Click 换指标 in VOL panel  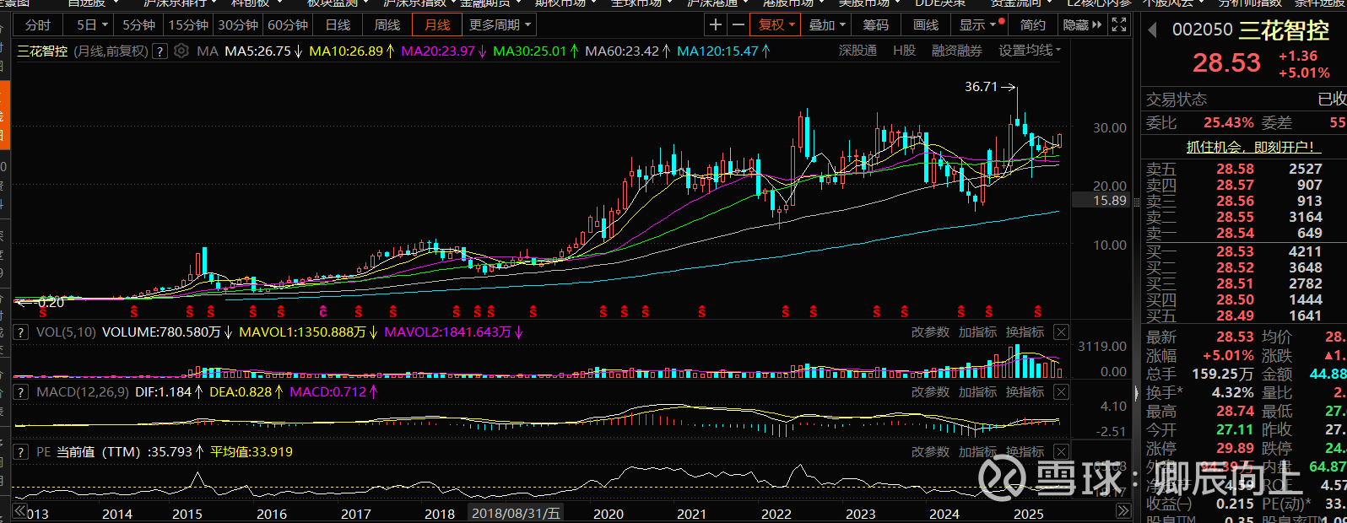coord(1025,332)
